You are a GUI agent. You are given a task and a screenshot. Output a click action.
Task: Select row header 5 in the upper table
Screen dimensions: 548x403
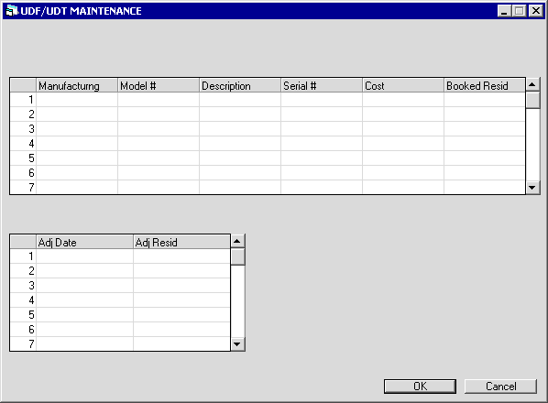click(x=23, y=158)
